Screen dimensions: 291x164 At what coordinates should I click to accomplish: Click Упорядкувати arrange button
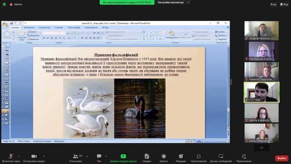pyautogui.click(x=172, y=35)
